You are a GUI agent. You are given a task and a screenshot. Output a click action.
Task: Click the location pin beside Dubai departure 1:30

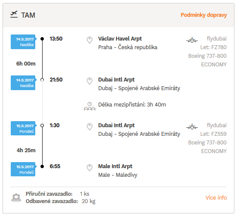click(89, 127)
